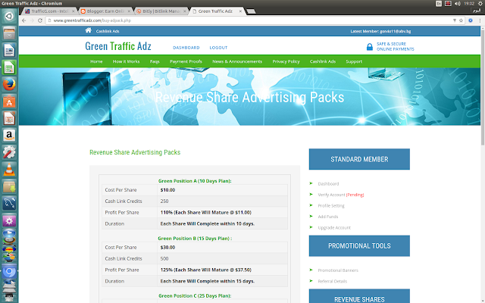Open the Chromium three-dot menu

coord(480,20)
